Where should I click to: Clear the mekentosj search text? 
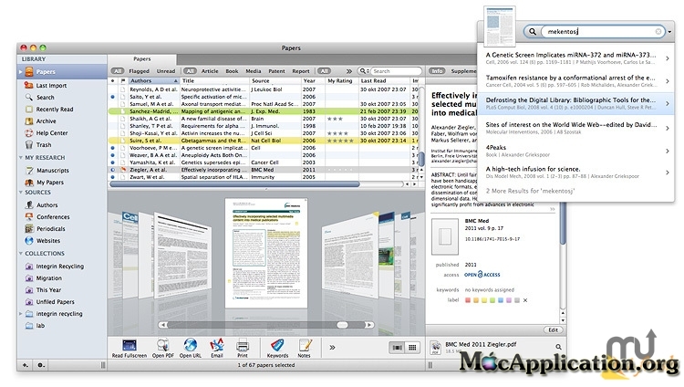click(658, 31)
